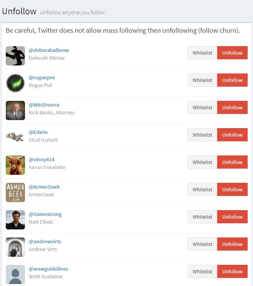Click the default avatar of wowguidelines
Screen dimensions: 253x286
coord(15,274)
